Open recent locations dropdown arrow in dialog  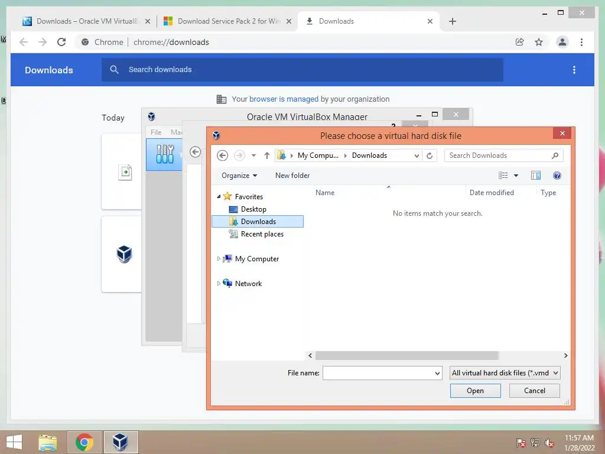tap(253, 155)
